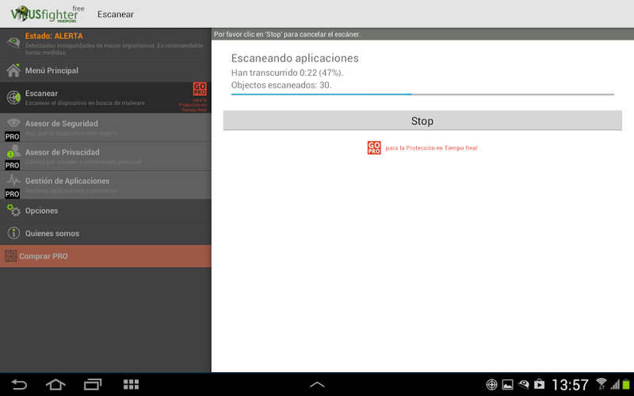The width and height of the screenshot is (634, 396).
Task: Click the radar notification icon in status bar
Action: coord(491,384)
